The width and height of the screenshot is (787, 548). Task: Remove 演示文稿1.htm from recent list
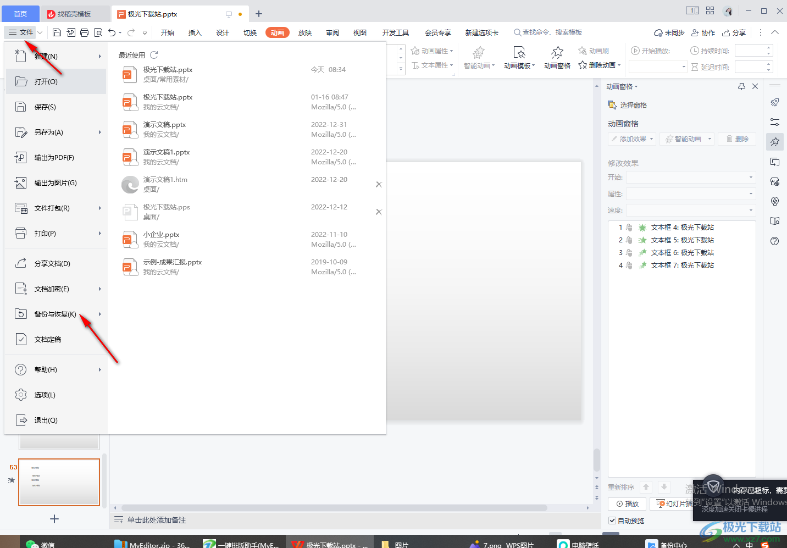click(x=379, y=185)
